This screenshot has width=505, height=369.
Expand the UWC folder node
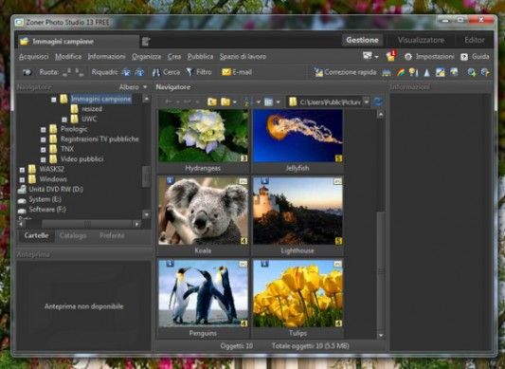[x=64, y=120]
